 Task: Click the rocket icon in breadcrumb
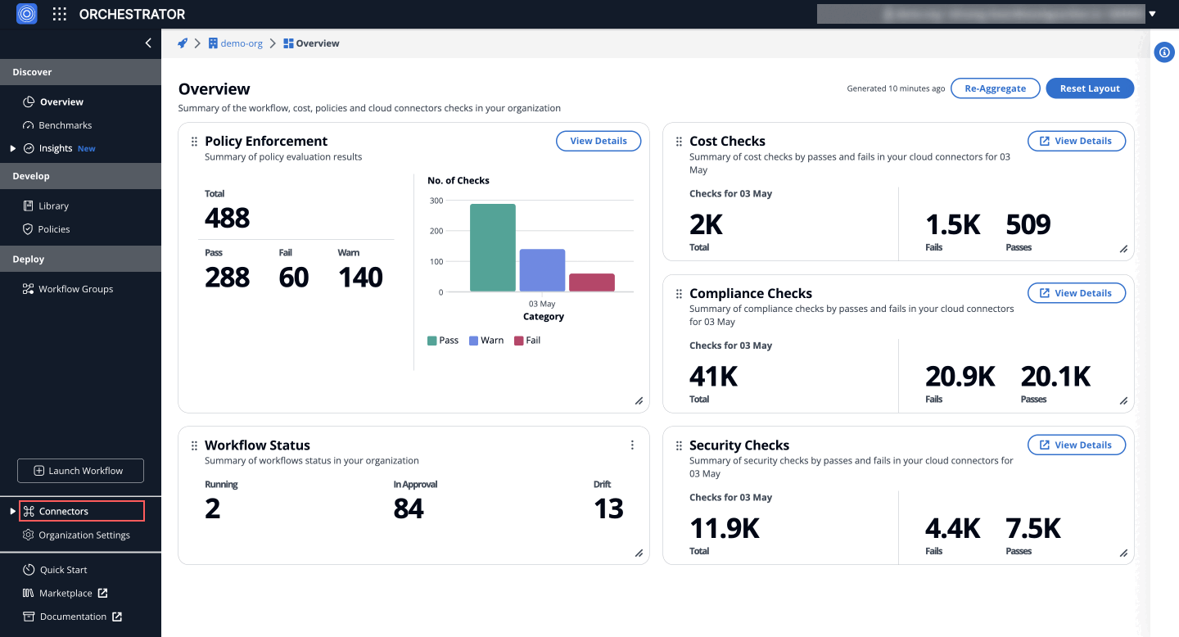click(183, 43)
